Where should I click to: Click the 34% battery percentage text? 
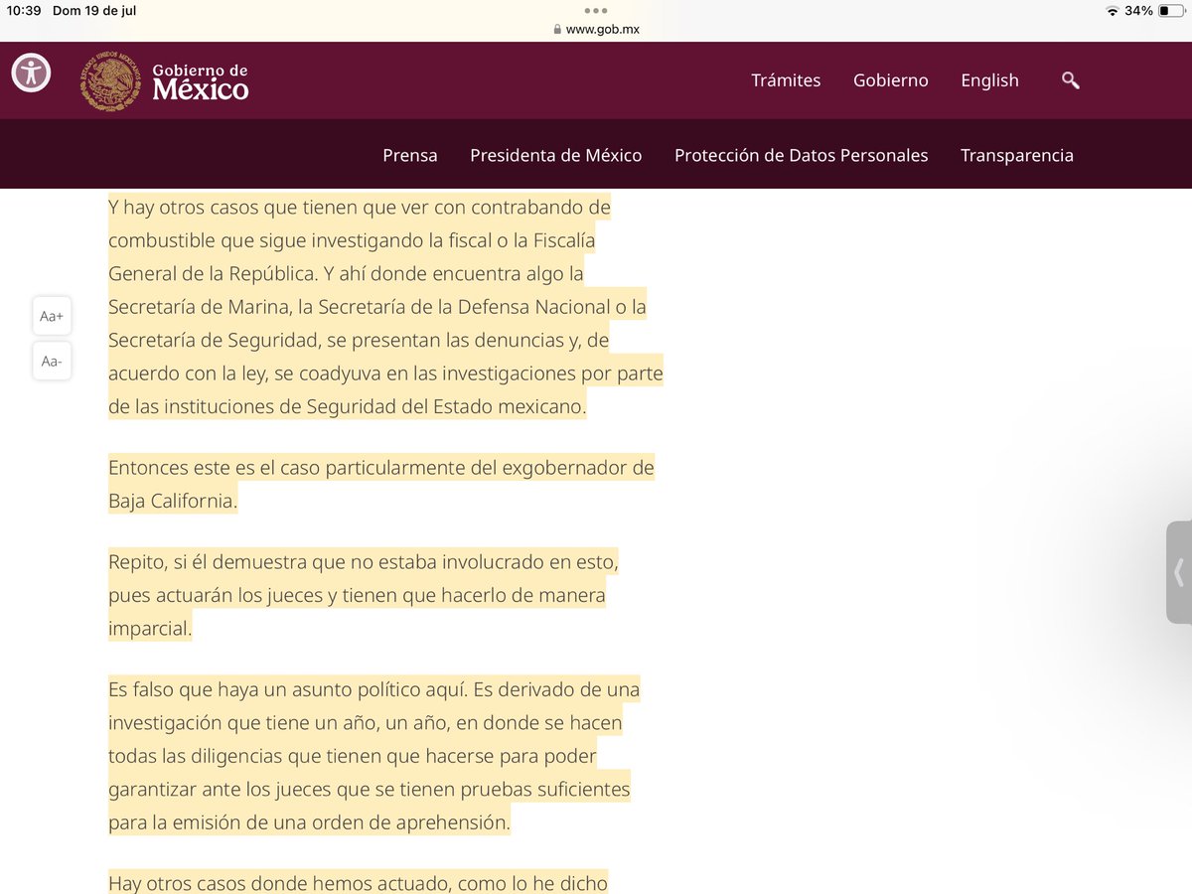[1139, 11]
